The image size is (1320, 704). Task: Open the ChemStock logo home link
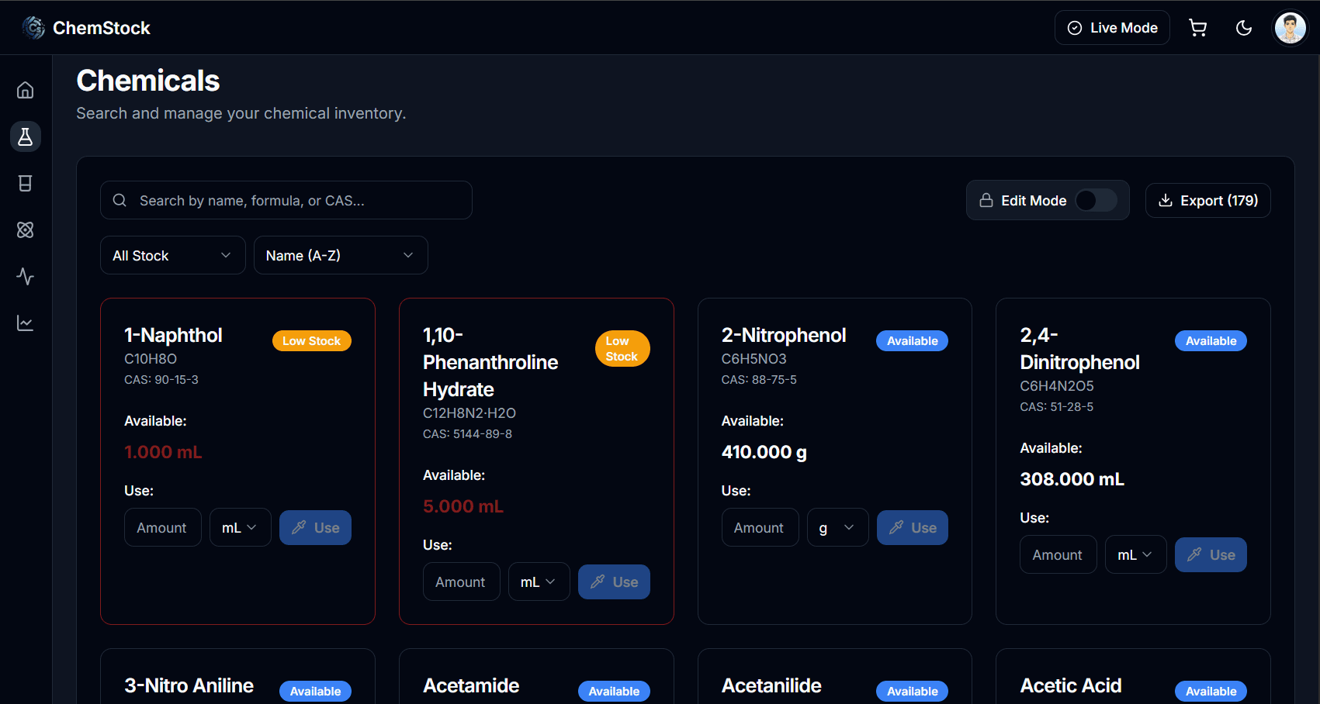coord(86,28)
